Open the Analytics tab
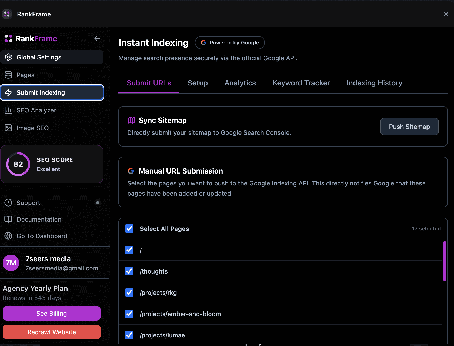The width and height of the screenshot is (454, 346). 240,83
